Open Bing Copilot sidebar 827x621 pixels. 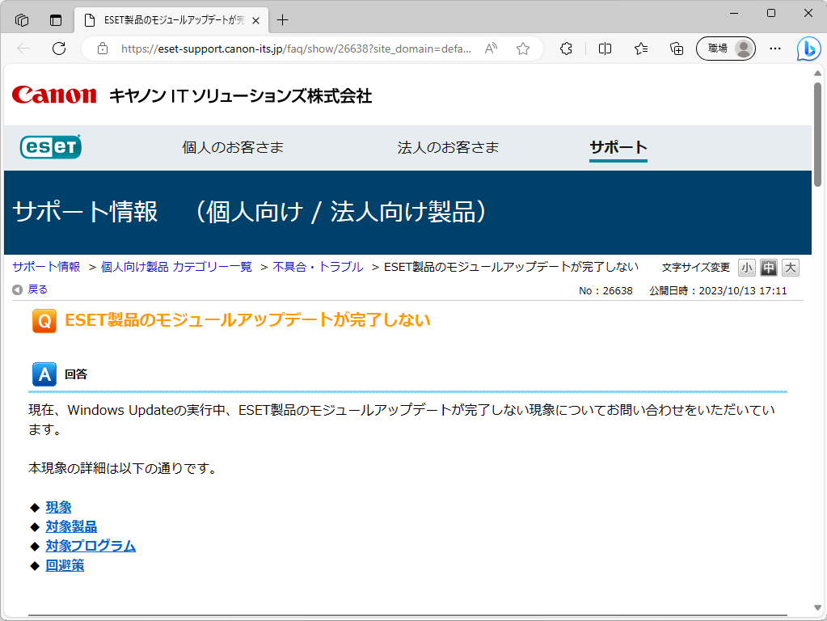(x=808, y=49)
